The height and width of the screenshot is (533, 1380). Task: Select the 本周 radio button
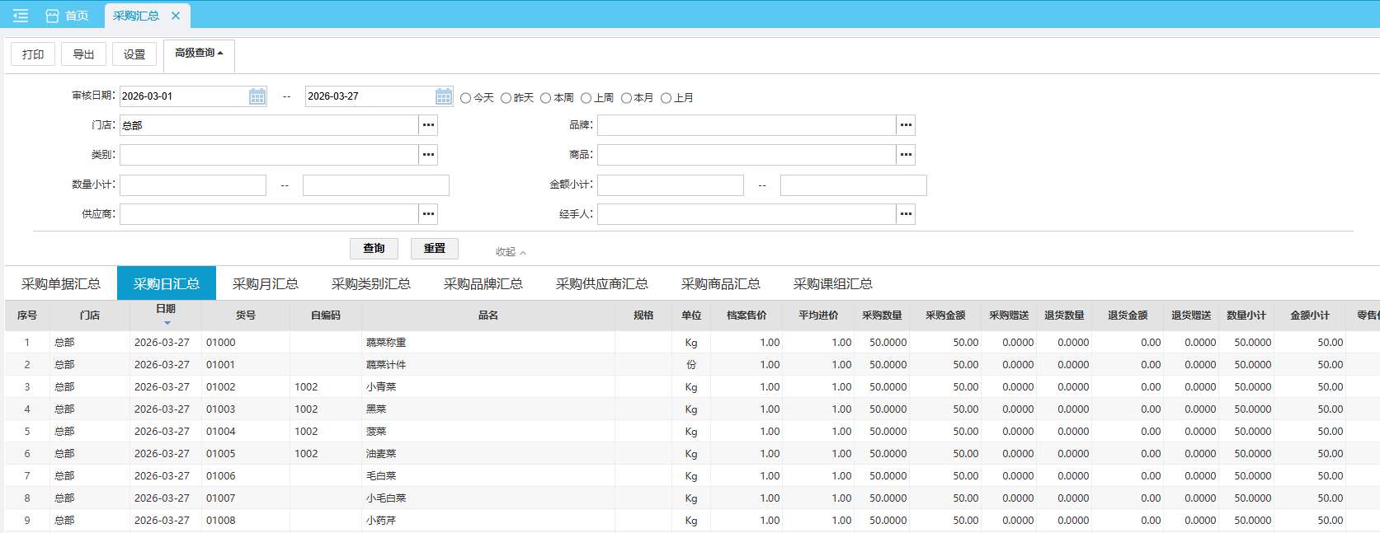point(546,98)
